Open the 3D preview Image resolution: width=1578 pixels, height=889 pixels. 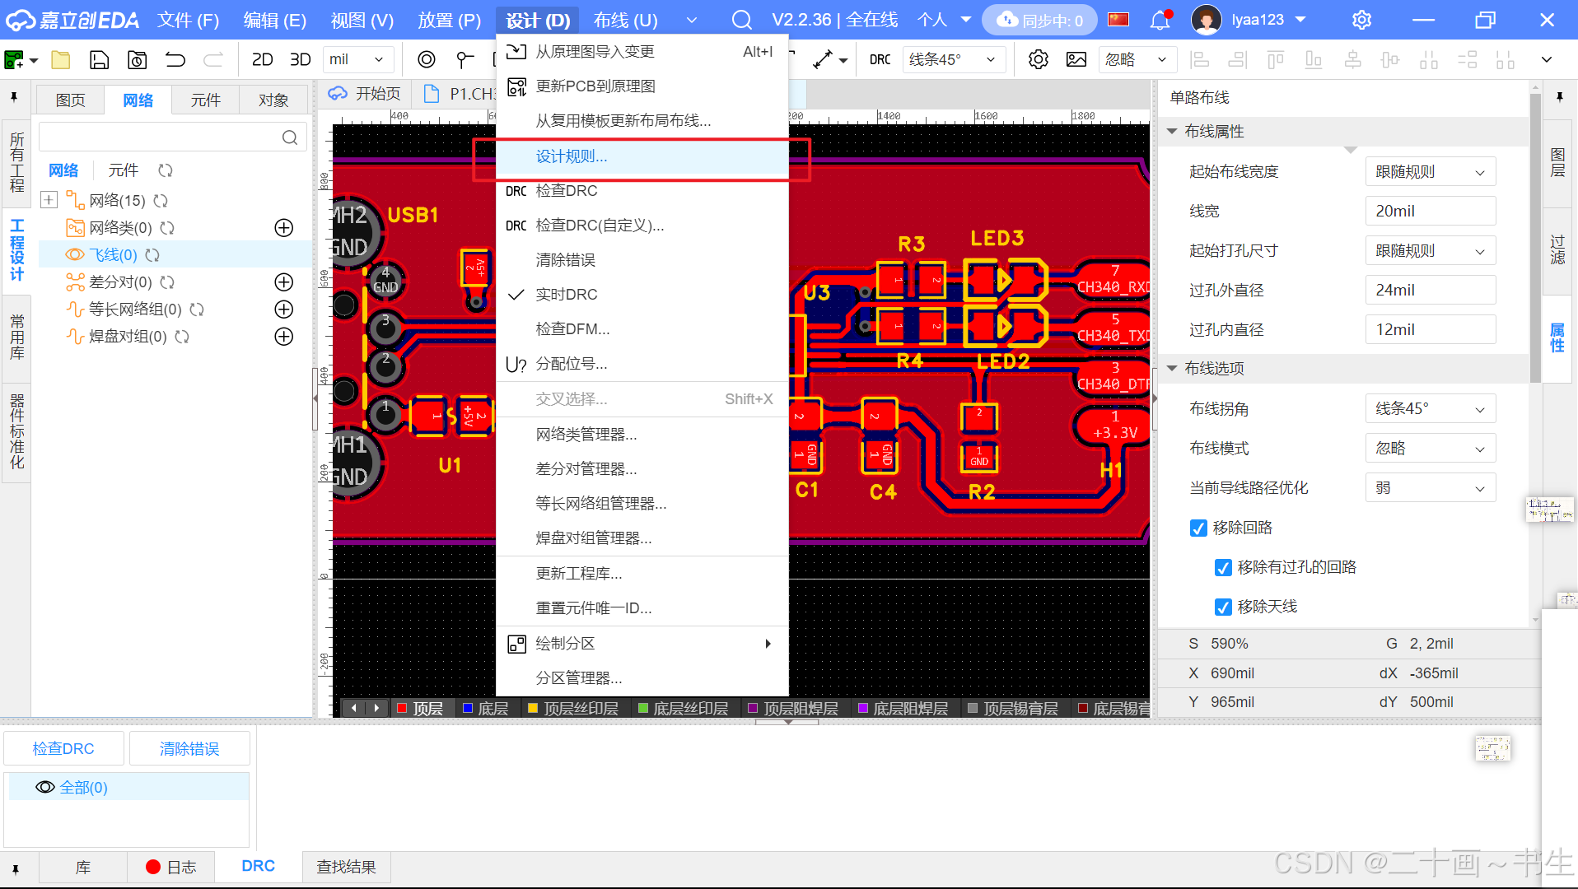301,60
